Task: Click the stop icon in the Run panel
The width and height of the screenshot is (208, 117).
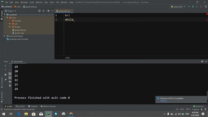Action: point(6,70)
